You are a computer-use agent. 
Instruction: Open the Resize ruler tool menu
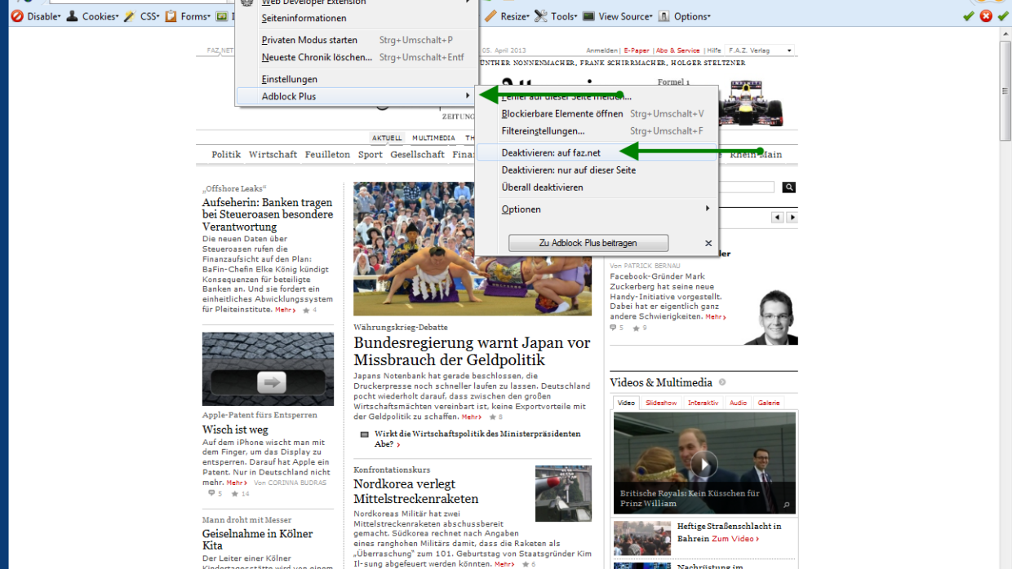point(507,16)
